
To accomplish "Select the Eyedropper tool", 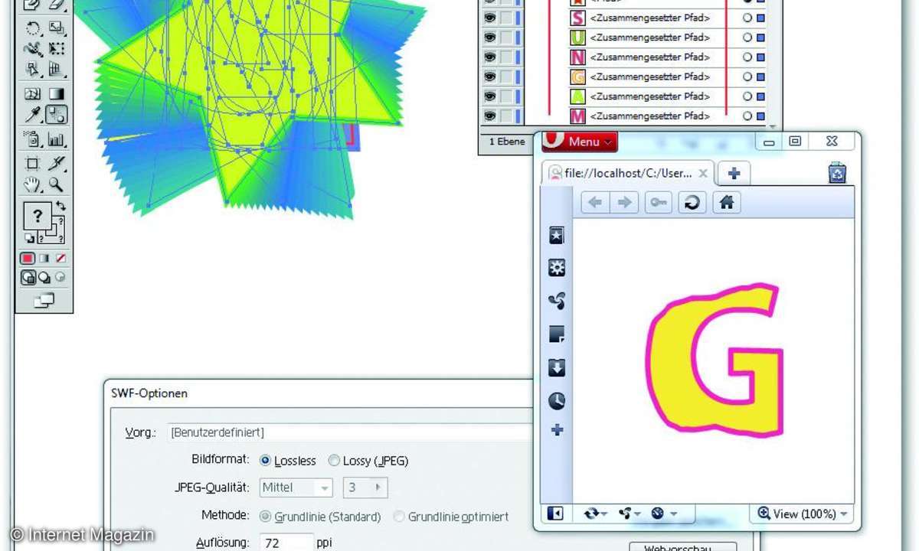I will (33, 115).
